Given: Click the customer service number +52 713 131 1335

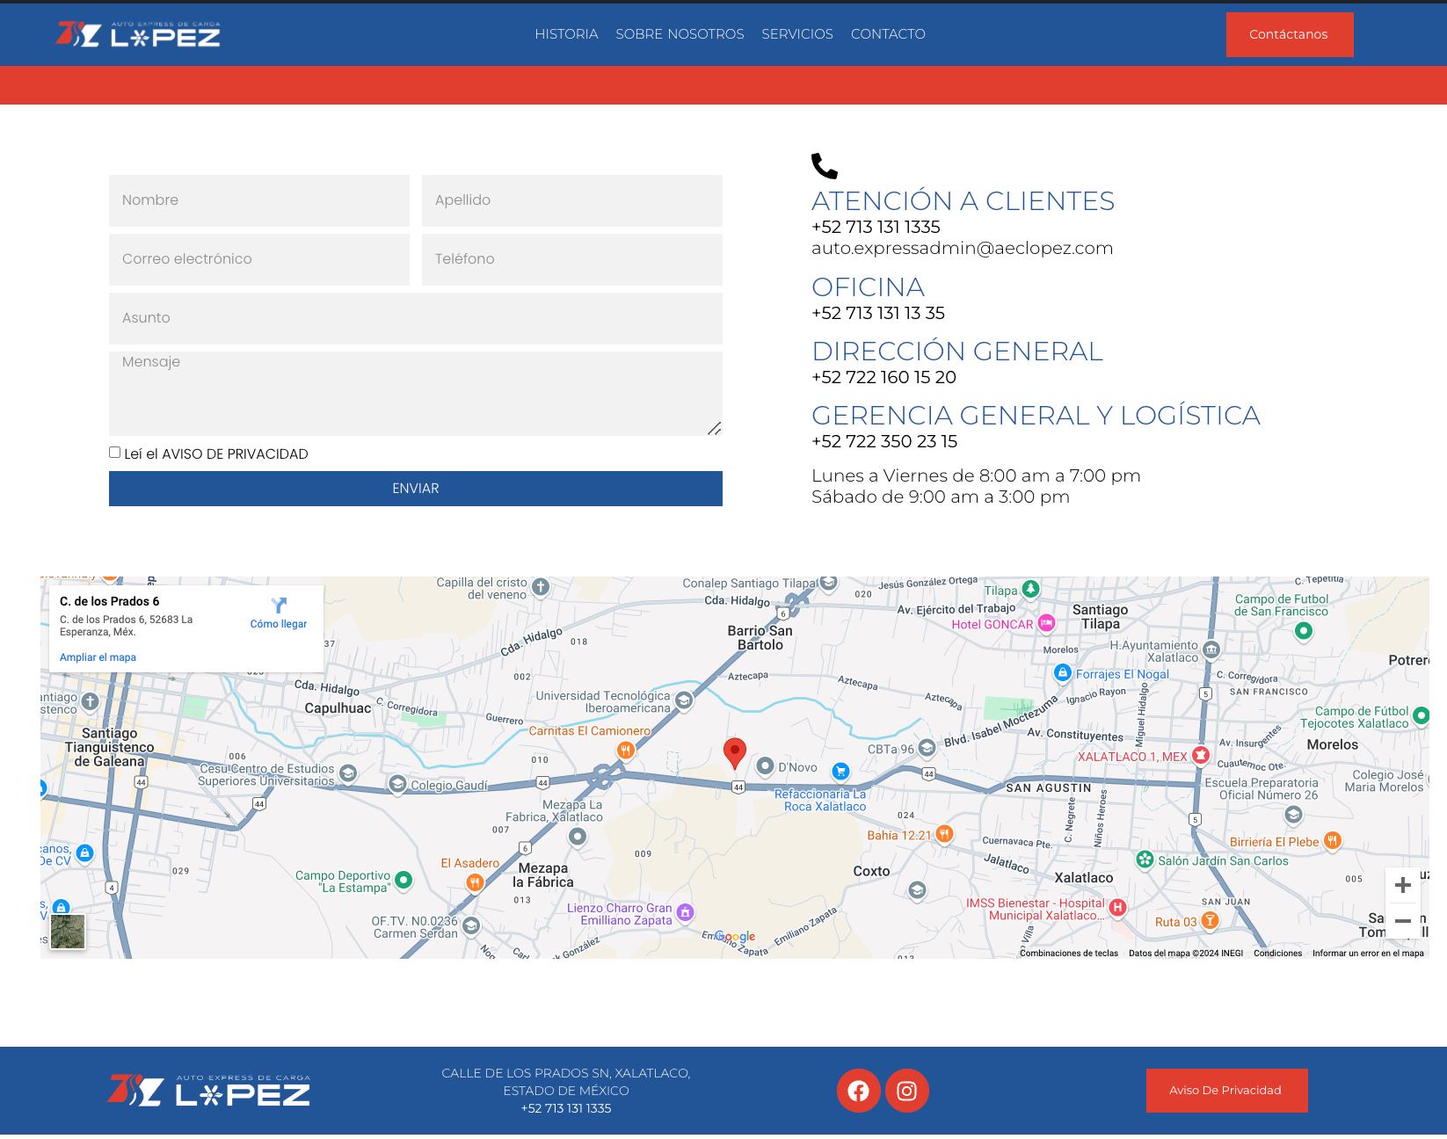Looking at the screenshot, I should (x=876, y=227).
